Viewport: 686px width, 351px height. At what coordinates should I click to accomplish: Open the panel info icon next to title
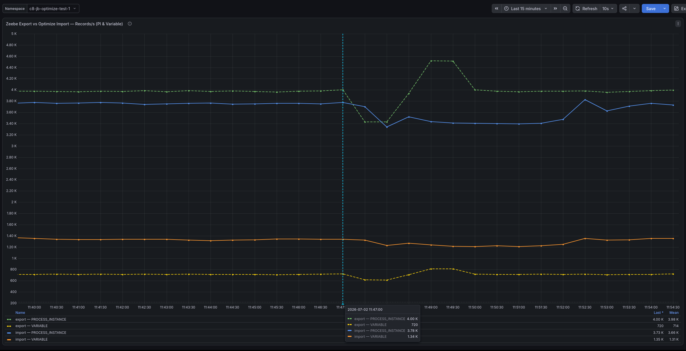(130, 24)
